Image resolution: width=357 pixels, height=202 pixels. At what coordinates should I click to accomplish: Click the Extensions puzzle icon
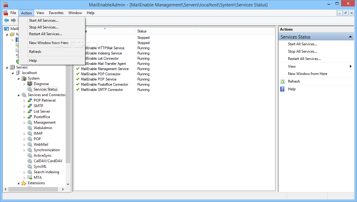pyautogui.click(x=24, y=183)
